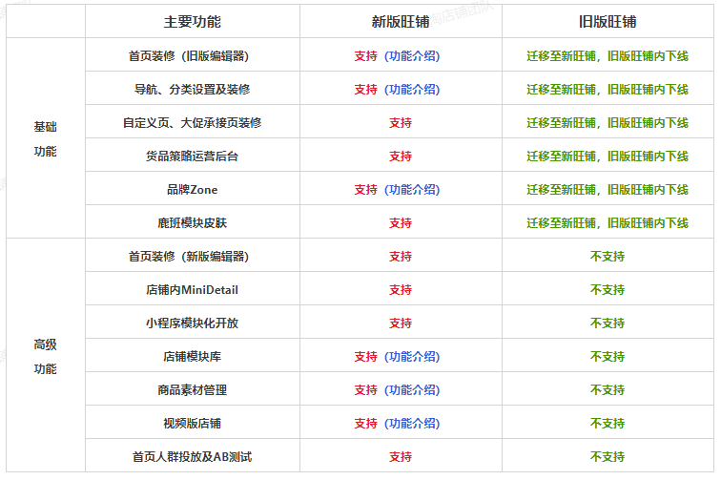Click 迁移至新旺铺 text in 首页装修 (旧版编辑器) row
The width and height of the screenshot is (721, 480).
[562, 56]
